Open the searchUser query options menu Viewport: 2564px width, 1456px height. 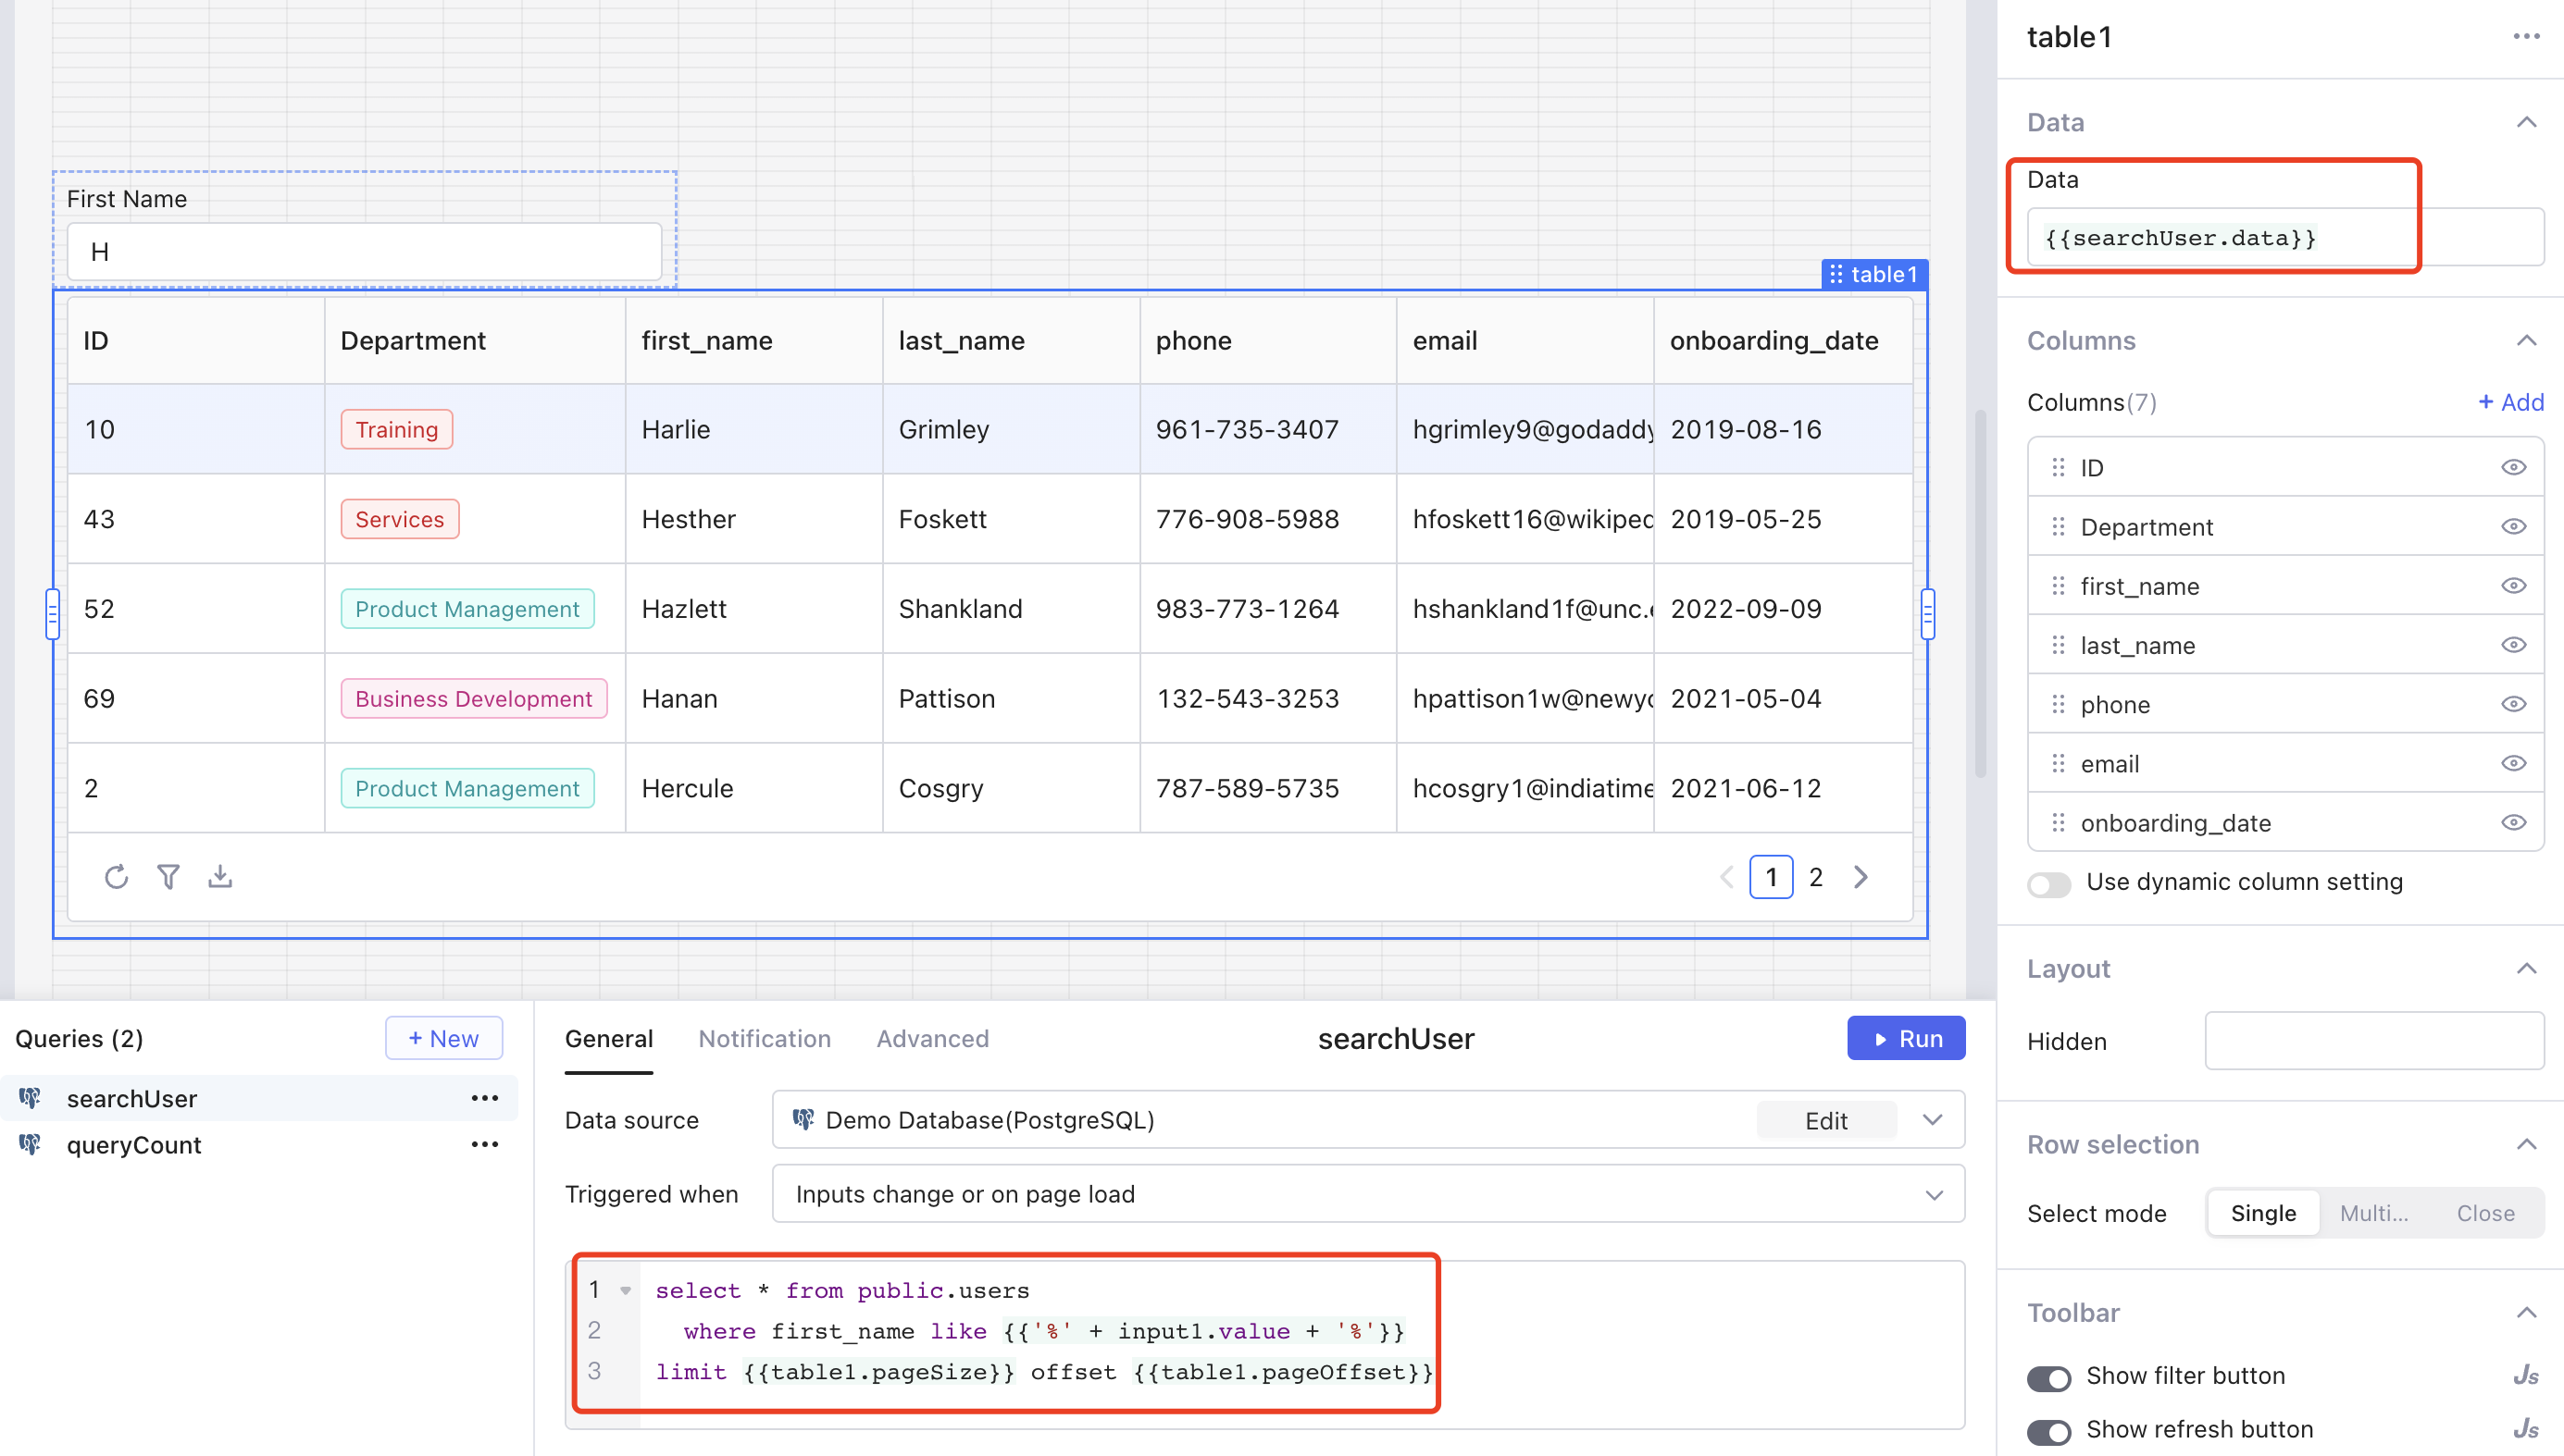[x=484, y=1097]
